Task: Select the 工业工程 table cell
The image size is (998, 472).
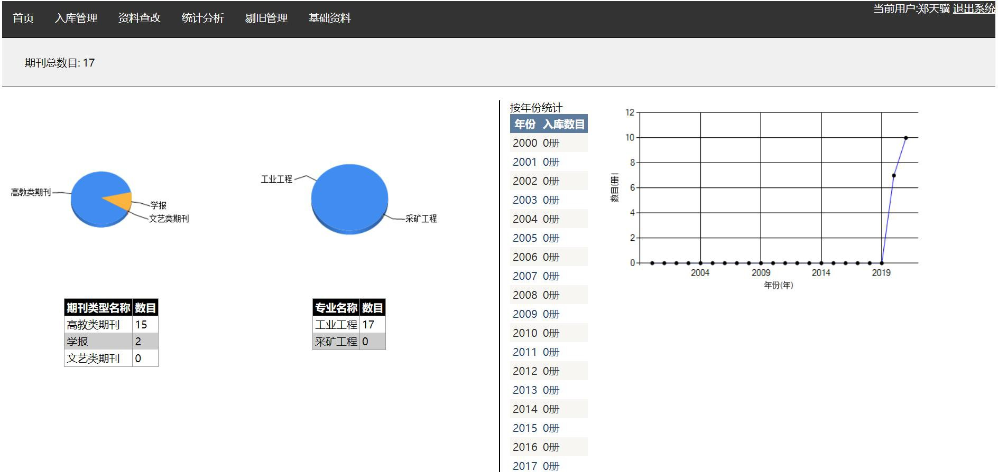Action: pos(336,325)
